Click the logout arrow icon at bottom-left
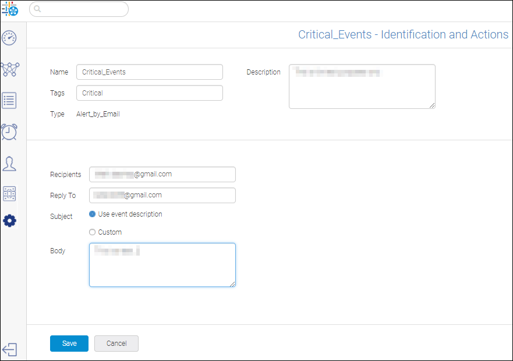The image size is (513, 361). [9, 349]
